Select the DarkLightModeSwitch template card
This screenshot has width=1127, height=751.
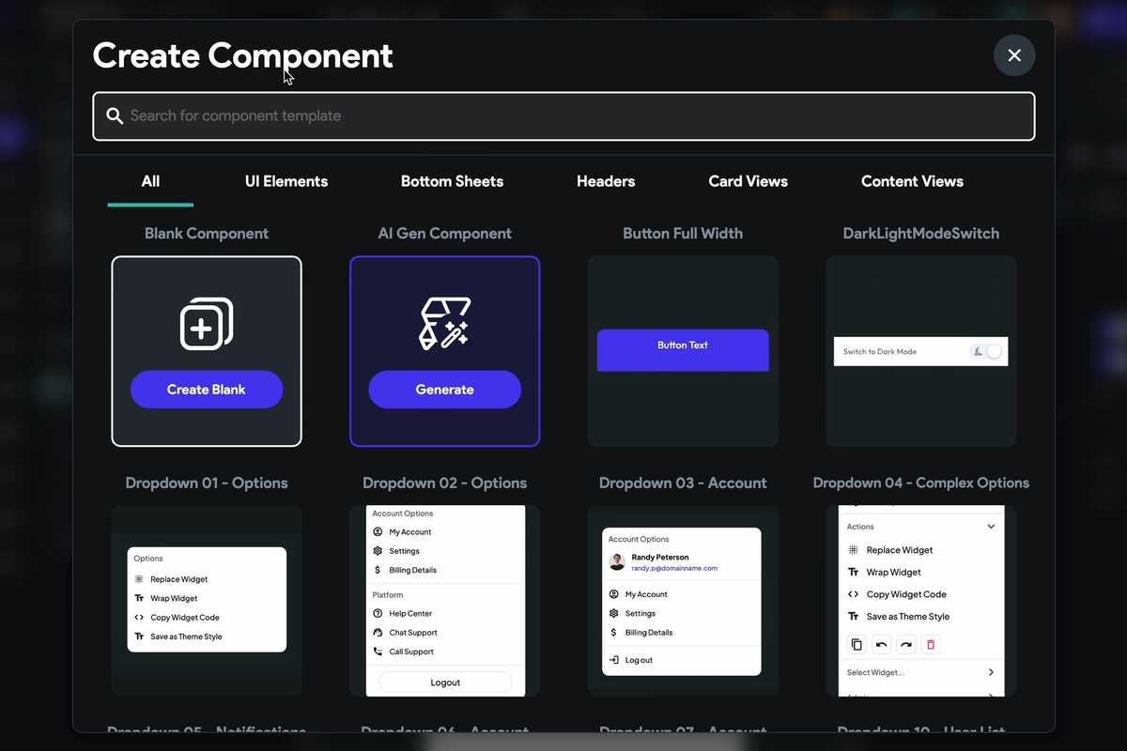(921, 351)
